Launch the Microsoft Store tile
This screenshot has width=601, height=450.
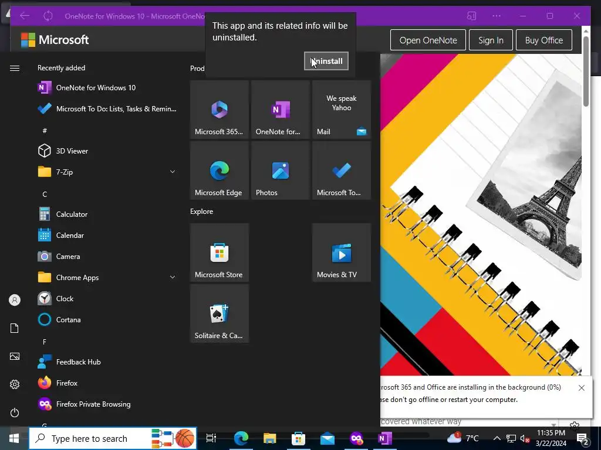[220, 253]
